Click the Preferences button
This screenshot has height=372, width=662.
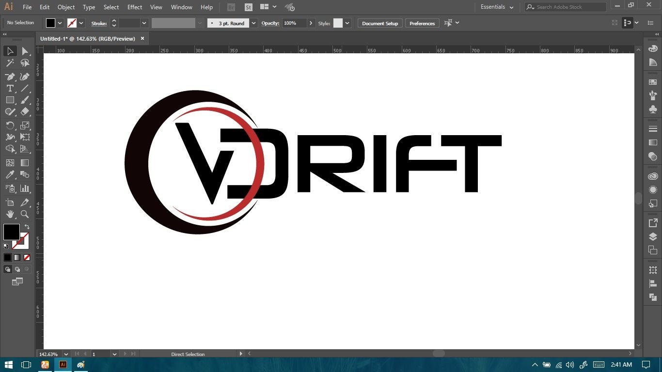422,23
